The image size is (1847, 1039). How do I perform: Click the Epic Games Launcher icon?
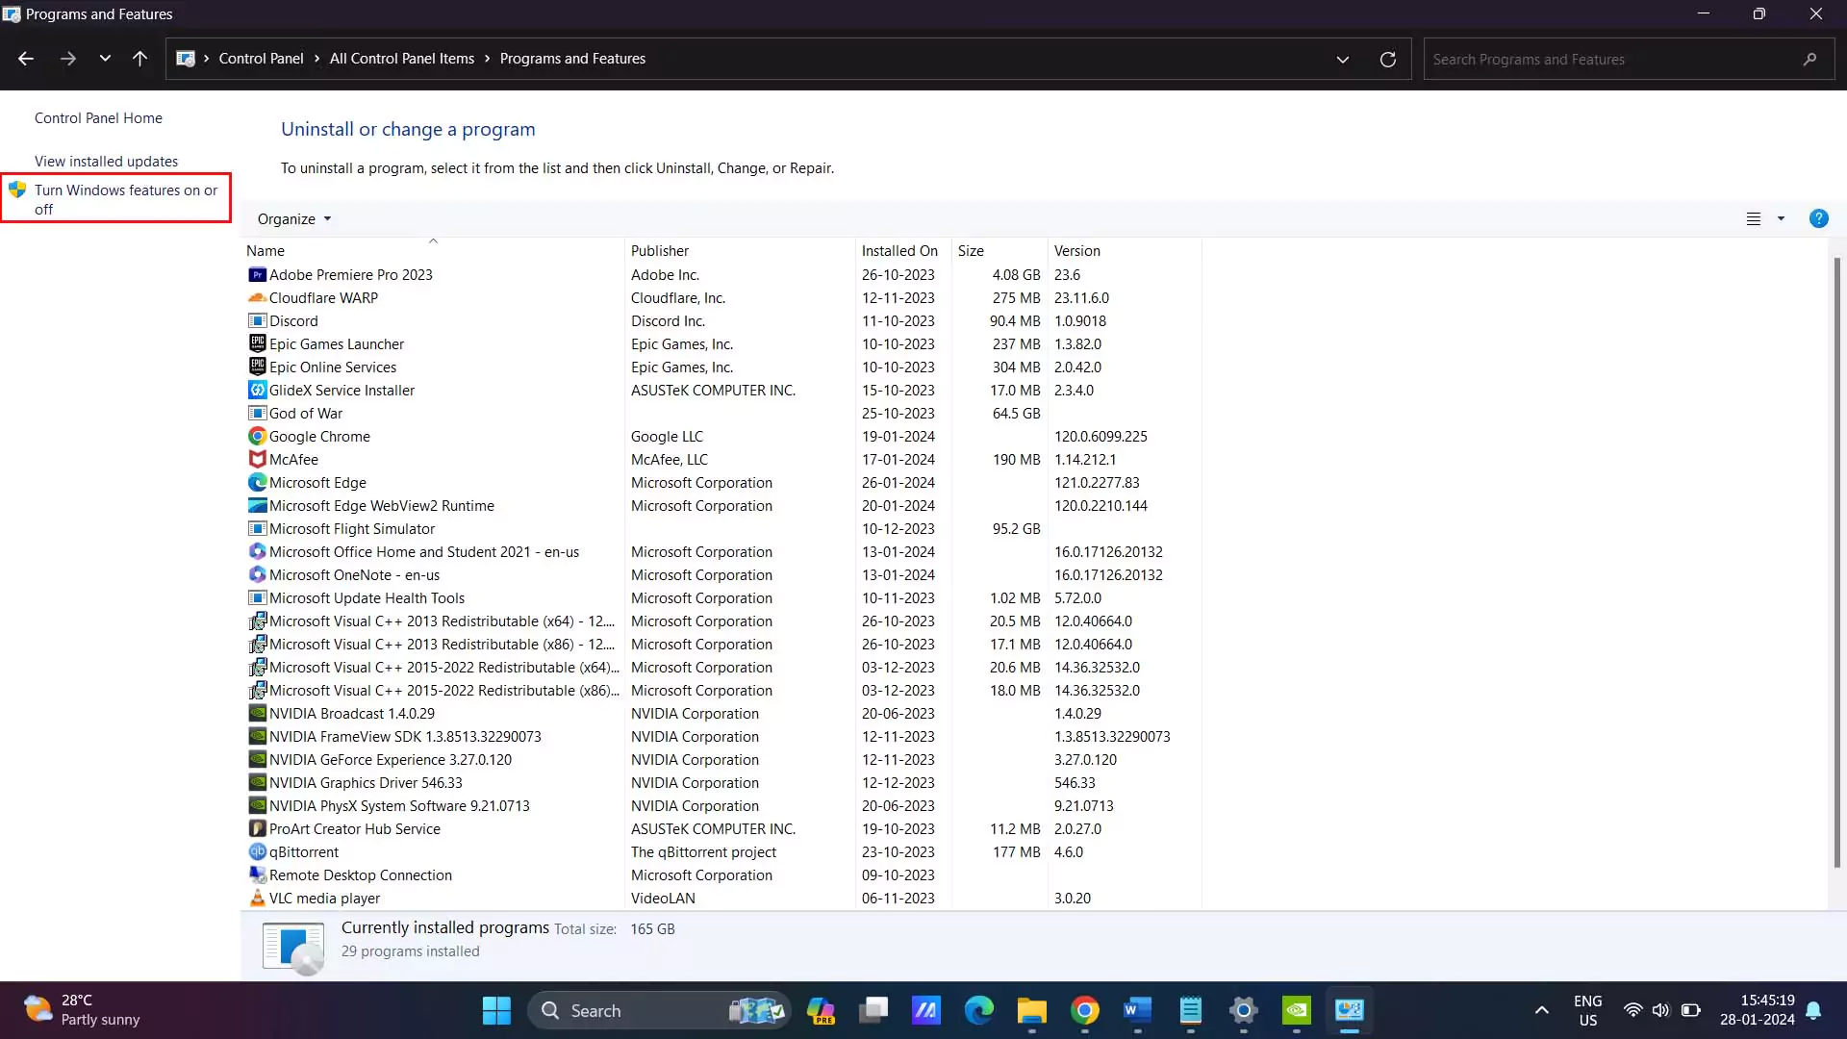257,344
